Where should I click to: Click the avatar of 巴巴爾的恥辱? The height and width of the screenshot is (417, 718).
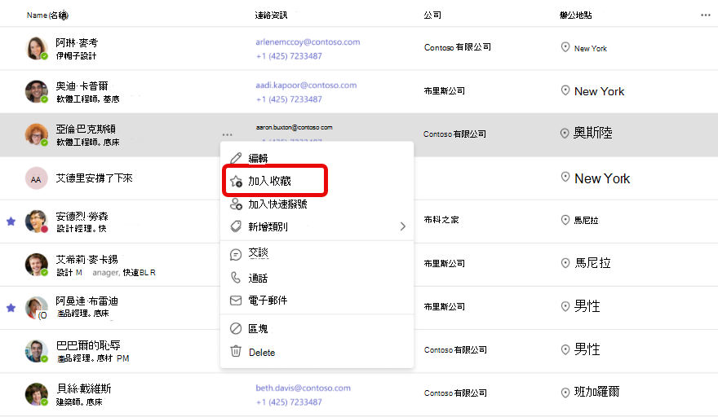(37, 351)
